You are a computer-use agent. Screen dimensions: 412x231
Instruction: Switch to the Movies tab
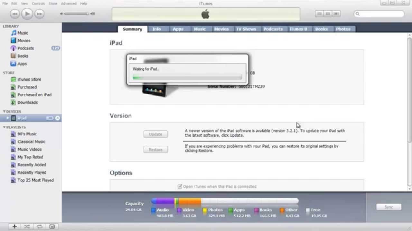221,29
